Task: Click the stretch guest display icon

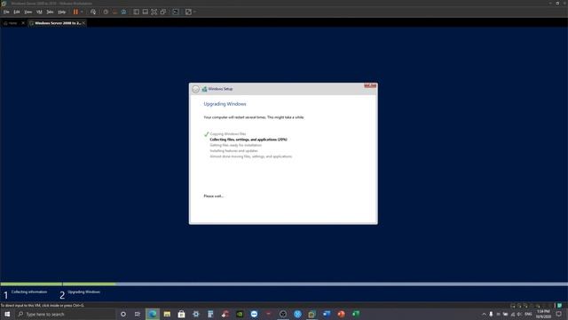Action: click(x=188, y=12)
